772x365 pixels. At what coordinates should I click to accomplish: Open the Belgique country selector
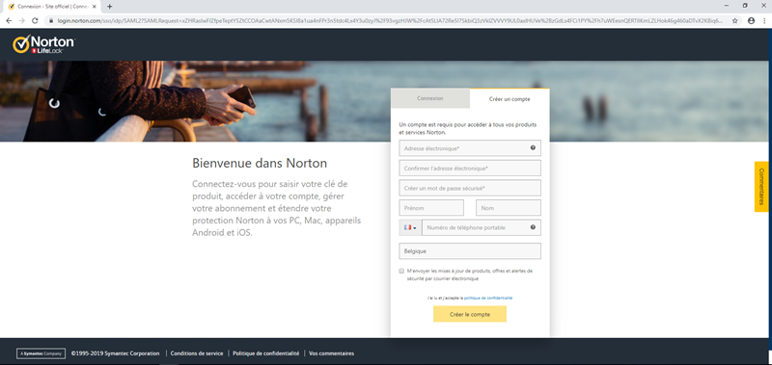click(x=470, y=251)
